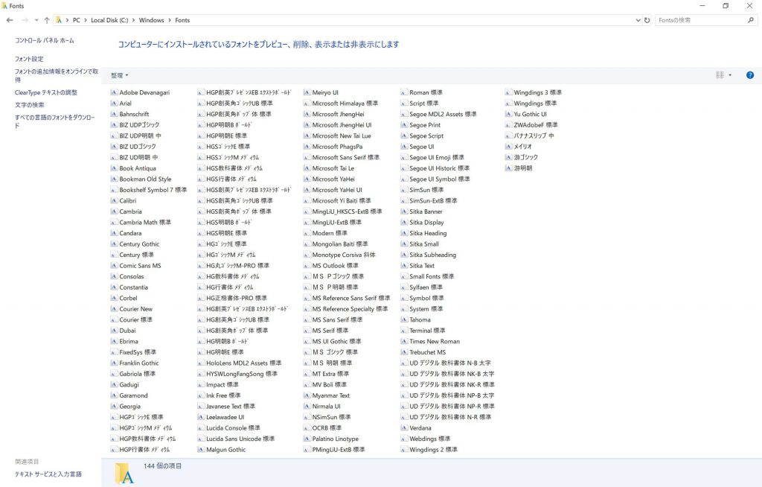Click the PC breadcrumb
The height and width of the screenshot is (487, 762).
click(x=77, y=20)
